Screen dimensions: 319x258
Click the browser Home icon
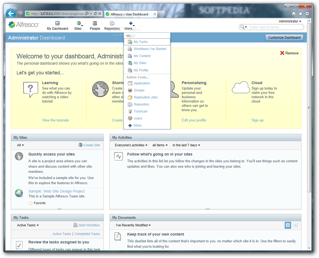pyautogui.click(x=294, y=14)
